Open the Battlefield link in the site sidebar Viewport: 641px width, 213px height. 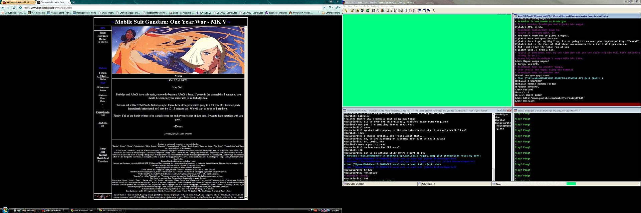click(103, 158)
